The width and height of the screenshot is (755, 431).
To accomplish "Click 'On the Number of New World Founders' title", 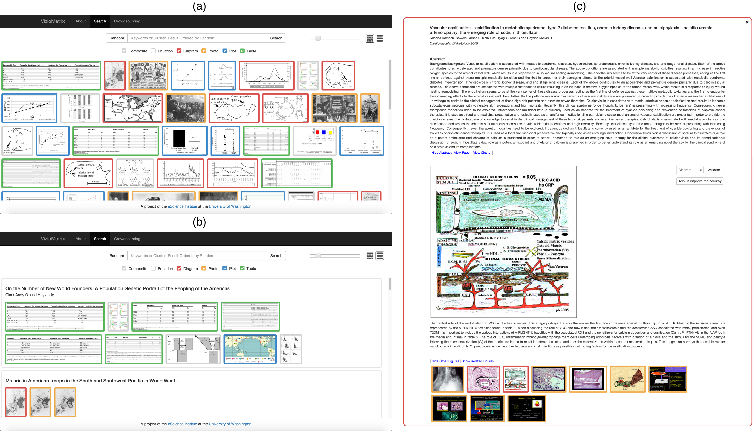I will pyautogui.click(x=117, y=289).
